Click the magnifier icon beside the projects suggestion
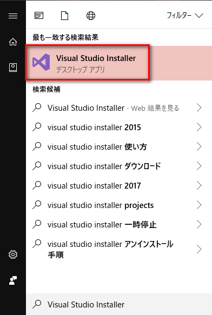Image resolution: width=212 pixels, height=315 pixels. (x=37, y=205)
